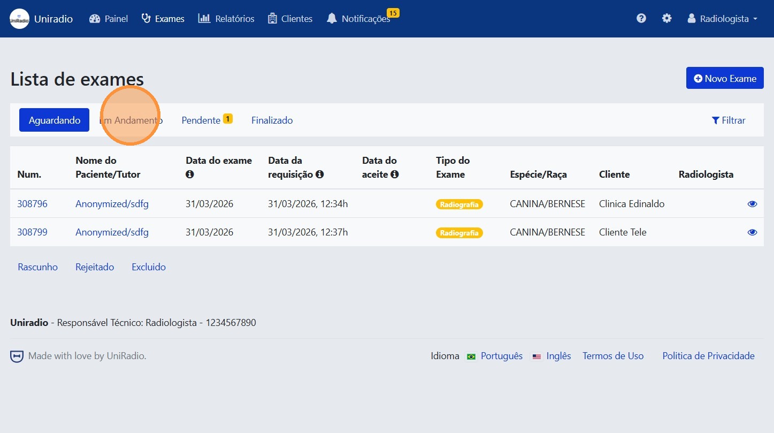Open settings gear icon in navbar
774x433 pixels.
(x=666, y=19)
